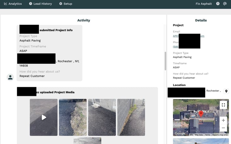This screenshot has height=144, width=231.
Task: Click the help question mark icon
Action: click(218, 4)
